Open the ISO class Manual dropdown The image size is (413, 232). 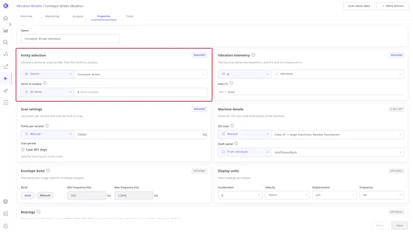(x=245, y=134)
